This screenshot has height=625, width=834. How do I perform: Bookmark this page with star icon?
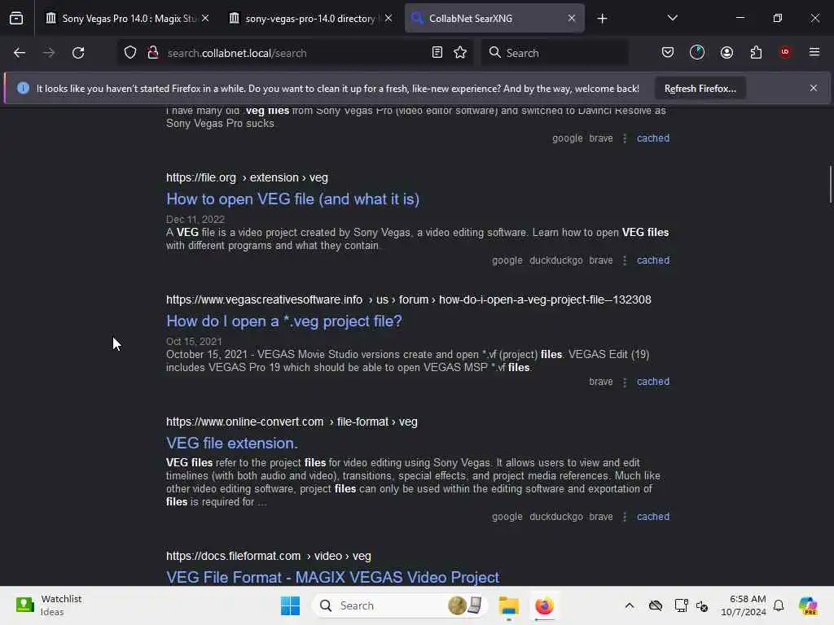[461, 53]
